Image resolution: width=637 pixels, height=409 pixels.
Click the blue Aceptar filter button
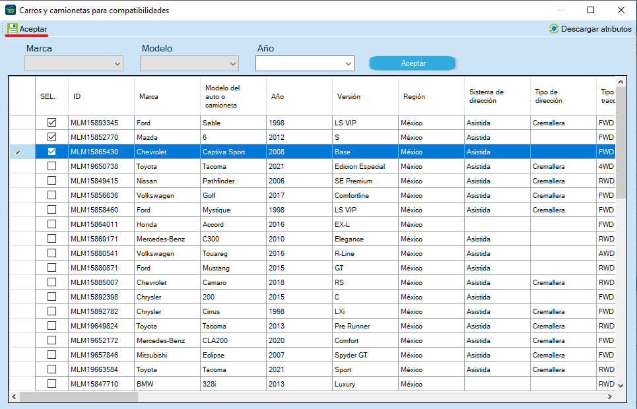[413, 63]
